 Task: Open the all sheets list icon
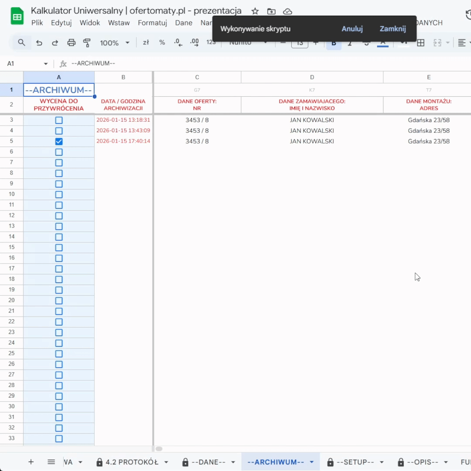point(51,462)
